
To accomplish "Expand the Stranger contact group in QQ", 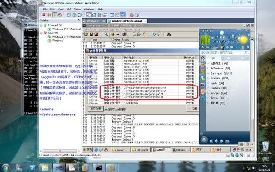I will [208, 93].
